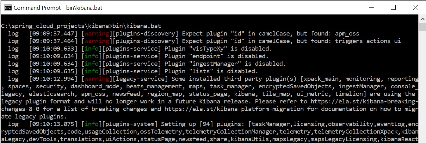The height and width of the screenshot is (143, 426).
Task: Click the scrollbar up arrow
Action: click(422, 19)
